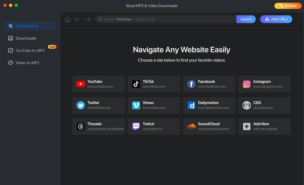This screenshot has height=185, width=304.
Task: Select the Facebook site shortcut
Action: 209,84
